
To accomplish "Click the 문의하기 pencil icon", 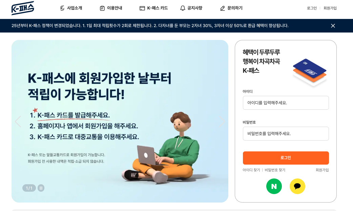I will click(223, 8).
